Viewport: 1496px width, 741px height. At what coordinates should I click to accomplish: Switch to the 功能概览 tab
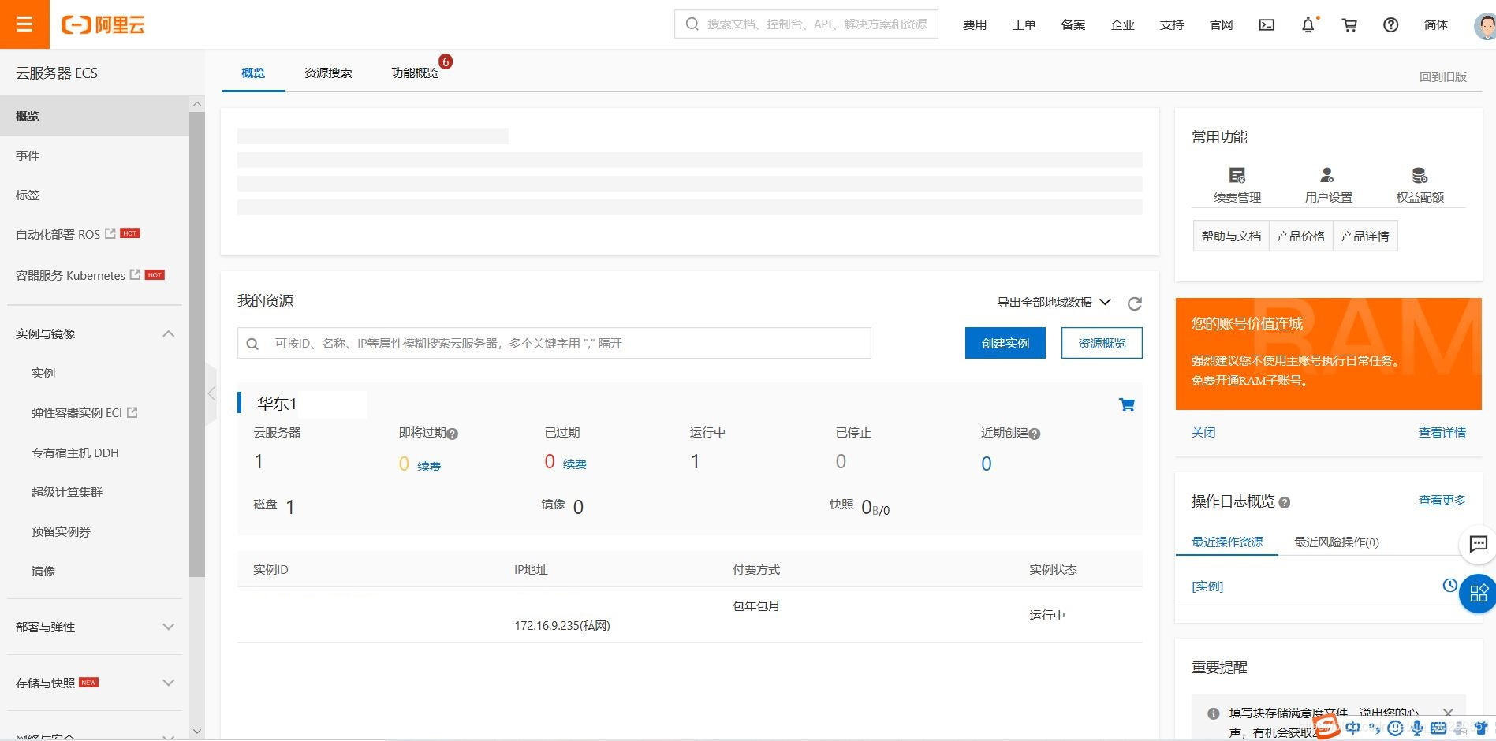(415, 73)
